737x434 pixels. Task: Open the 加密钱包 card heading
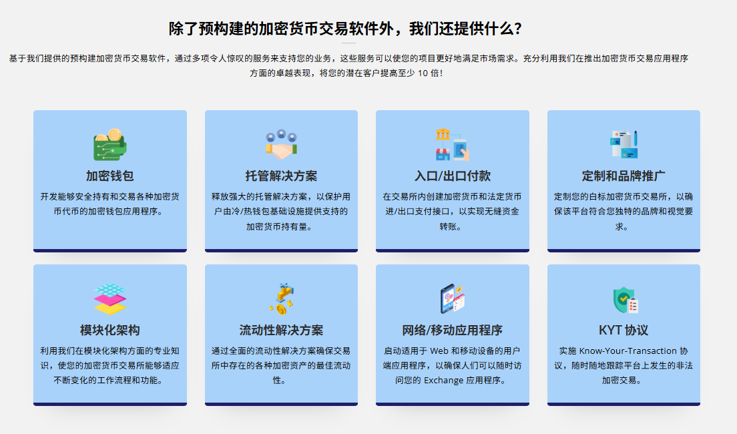tap(110, 176)
